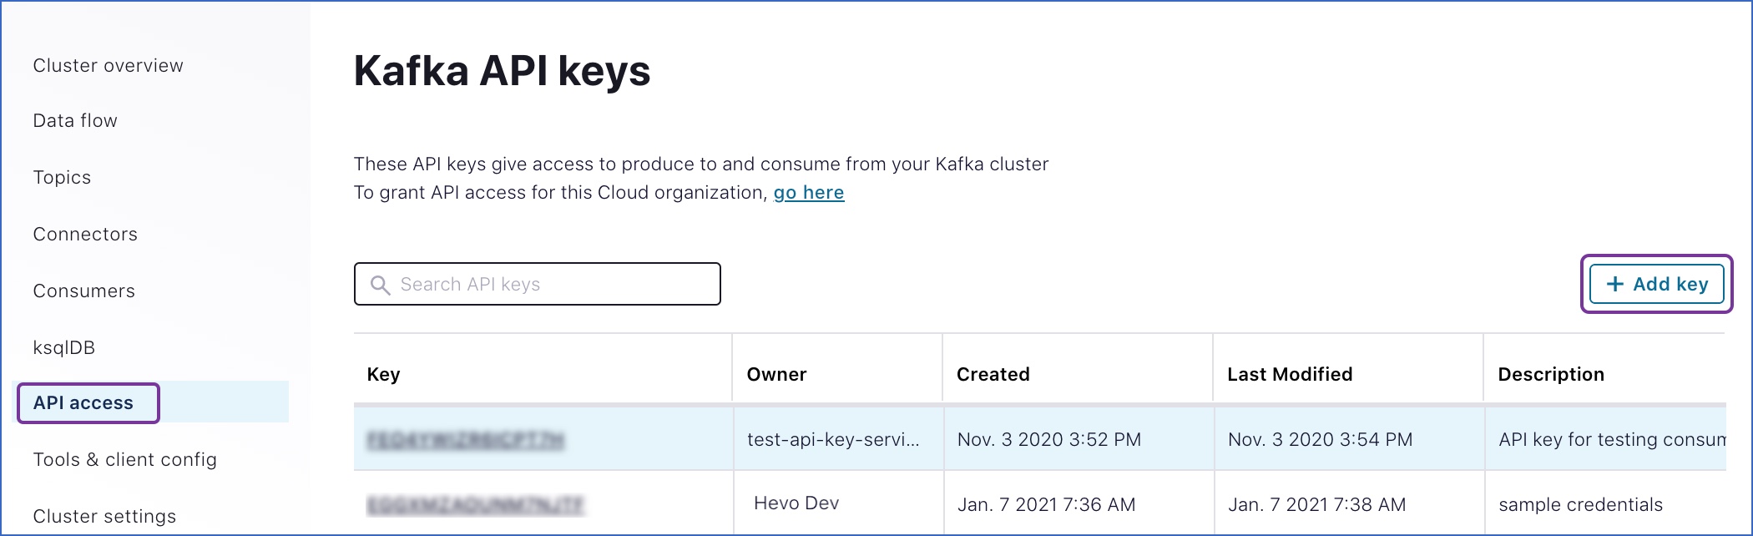Screen dimensions: 1753x536
Task: Select ksqlDB from the sidebar
Action: (64, 346)
